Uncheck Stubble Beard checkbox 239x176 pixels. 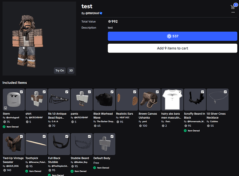click(89, 136)
